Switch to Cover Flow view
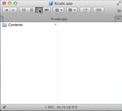This screenshot has height=111, width=122. [x=47, y=10]
